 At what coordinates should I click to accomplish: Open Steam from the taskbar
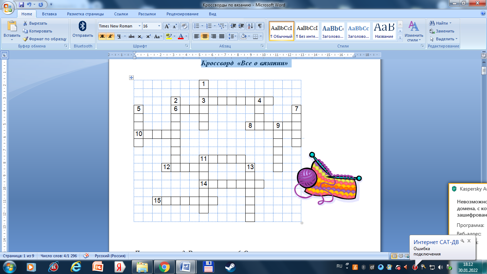[x=230, y=267]
